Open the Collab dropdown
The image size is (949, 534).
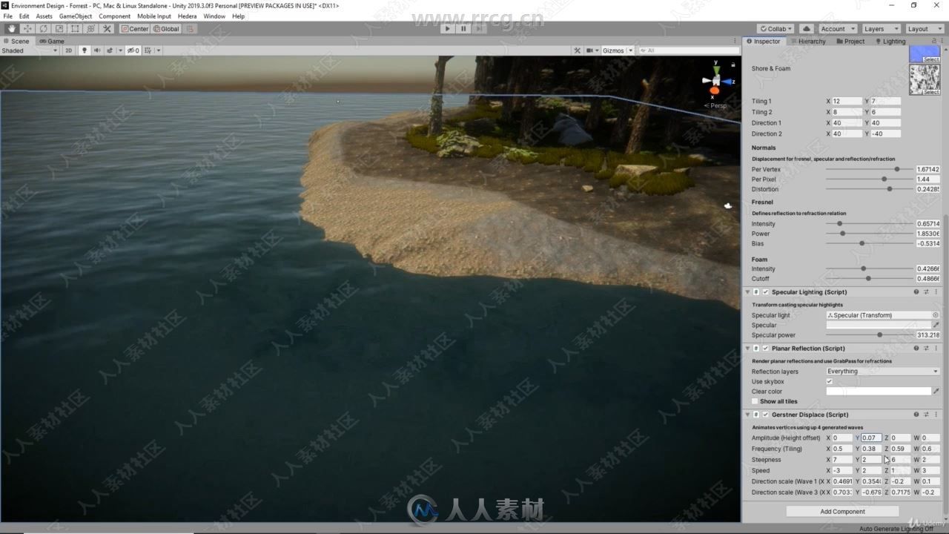pos(776,29)
